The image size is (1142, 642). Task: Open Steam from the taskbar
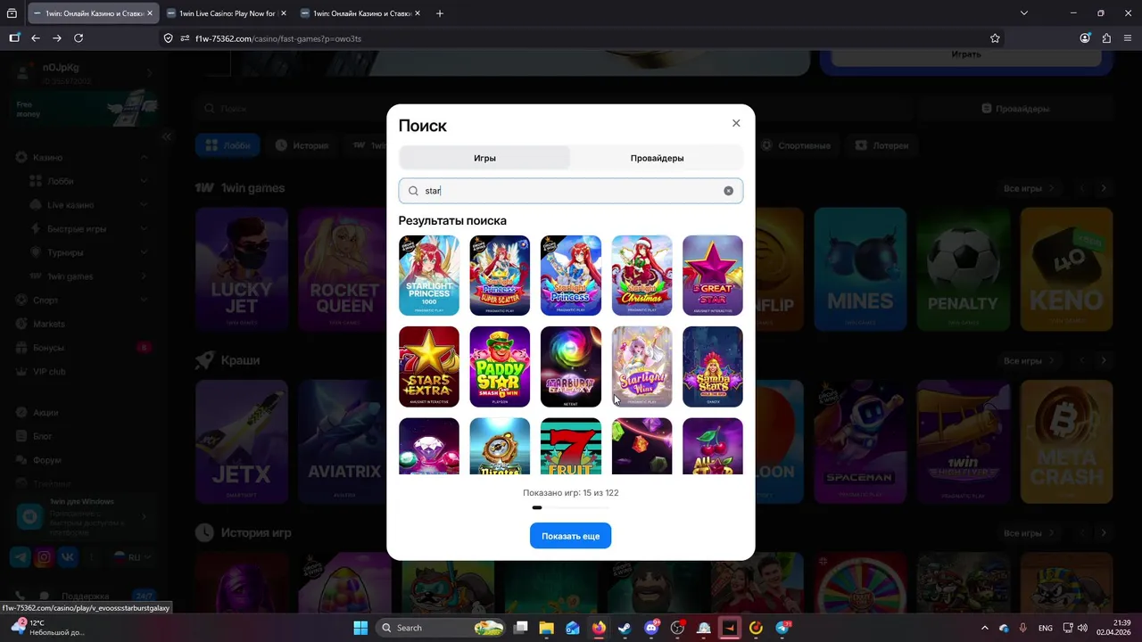point(625,628)
